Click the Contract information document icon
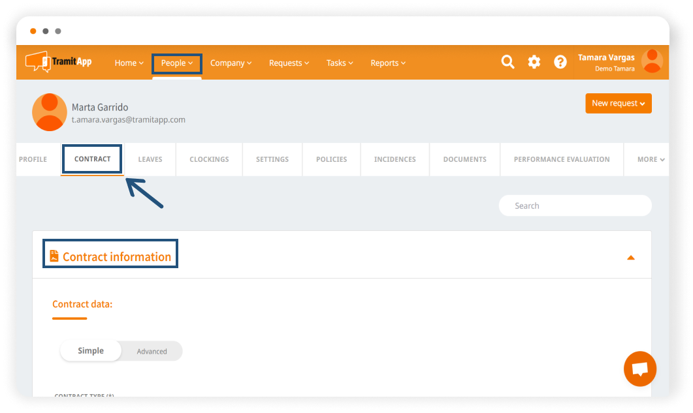The width and height of the screenshot is (693, 413). click(x=54, y=256)
